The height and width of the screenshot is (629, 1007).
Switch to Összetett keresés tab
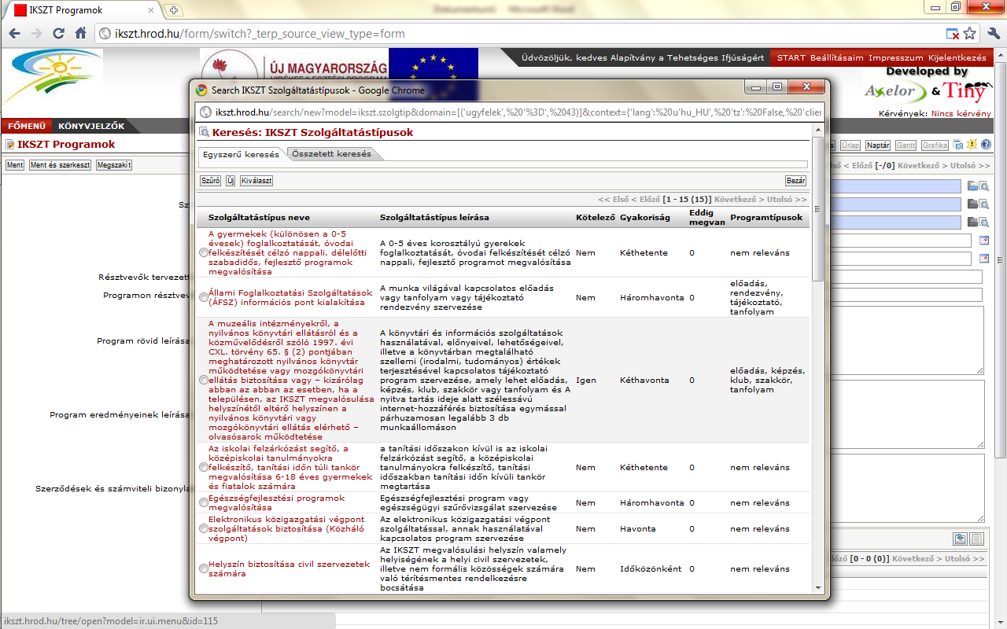331,154
